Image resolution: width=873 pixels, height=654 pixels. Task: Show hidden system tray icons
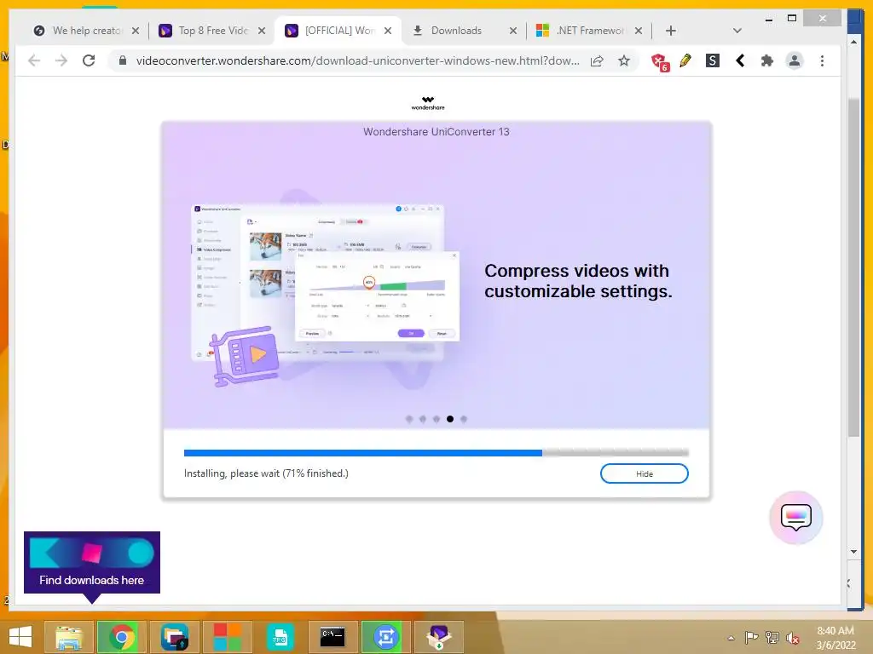click(731, 638)
